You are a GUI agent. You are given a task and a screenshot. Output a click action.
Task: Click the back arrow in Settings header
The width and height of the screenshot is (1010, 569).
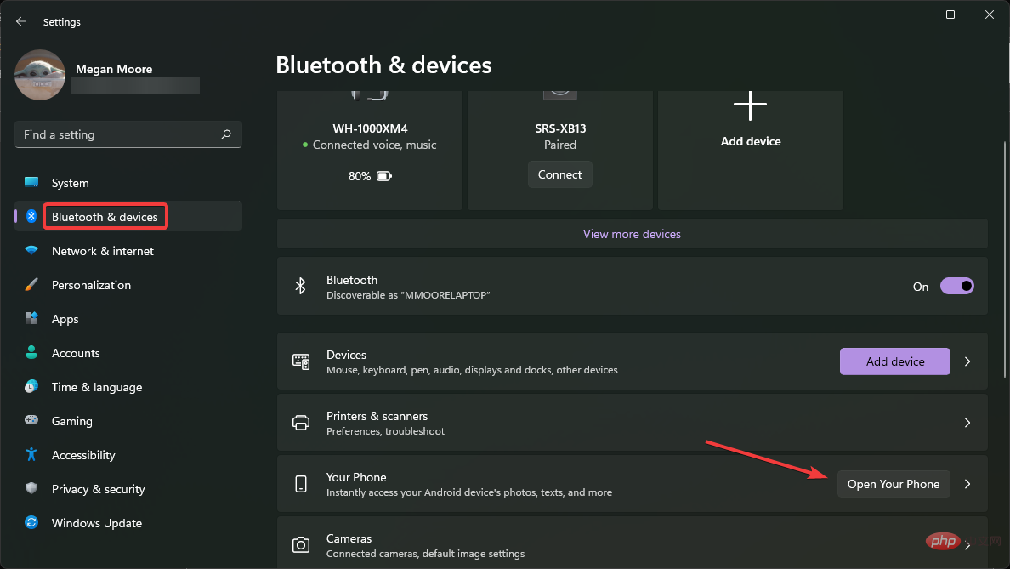point(21,21)
